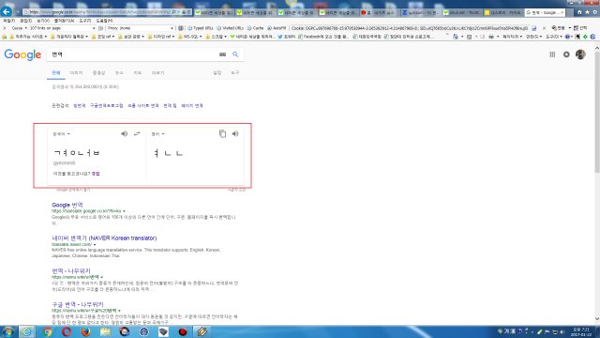Copy the translated text
600x338 pixels.
click(x=222, y=133)
